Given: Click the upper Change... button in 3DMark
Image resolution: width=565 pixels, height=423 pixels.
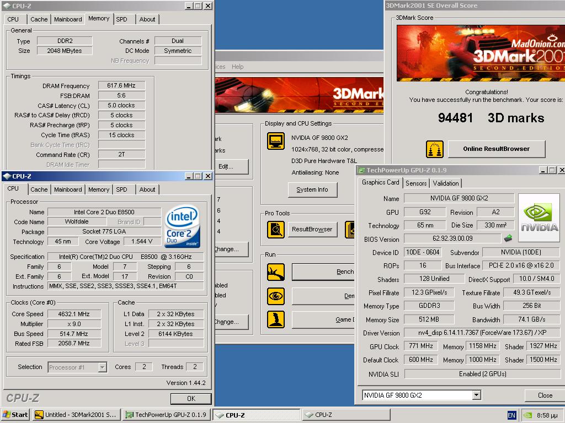Looking at the screenshot, I should click(x=231, y=250).
